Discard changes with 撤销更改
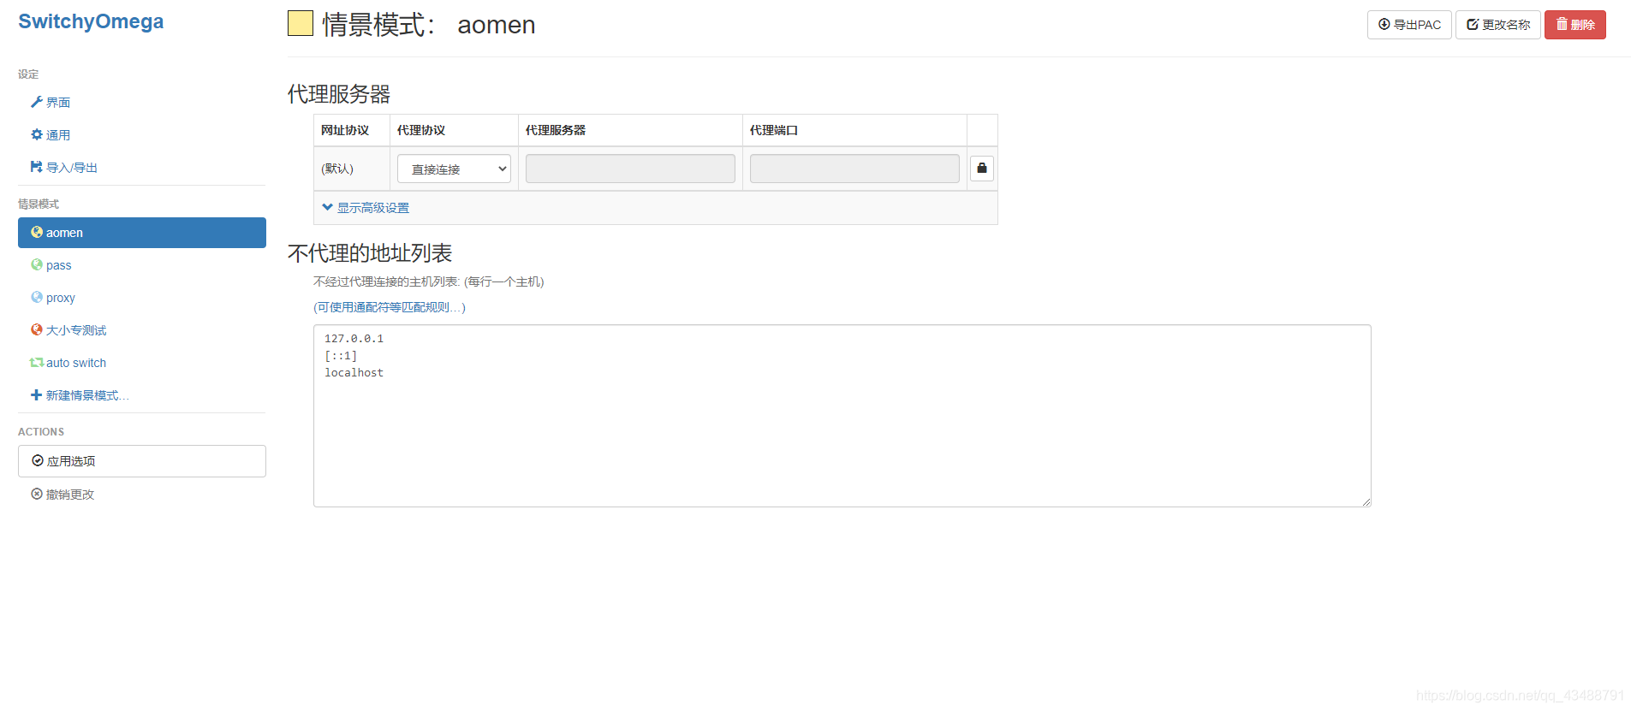The width and height of the screenshot is (1631, 711). 142,495
